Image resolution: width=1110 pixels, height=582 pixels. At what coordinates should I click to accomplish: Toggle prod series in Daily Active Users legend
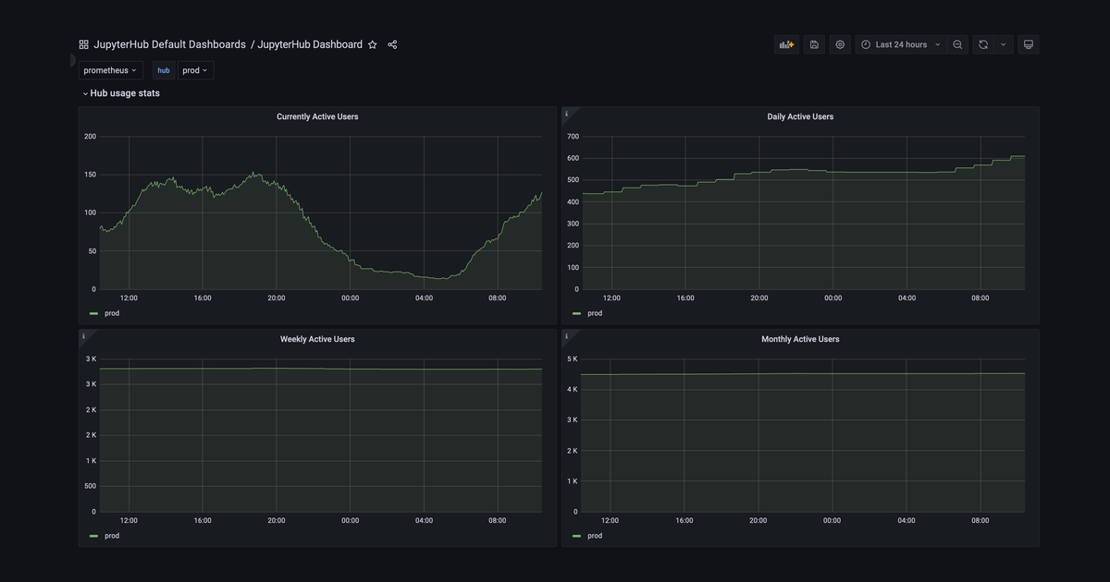[587, 313]
